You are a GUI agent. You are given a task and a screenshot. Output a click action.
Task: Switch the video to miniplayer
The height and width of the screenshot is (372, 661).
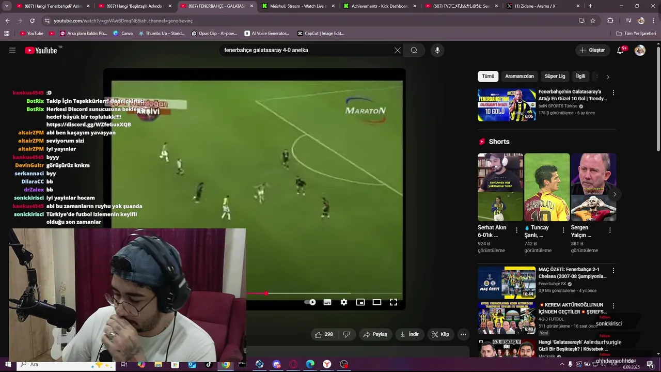click(x=360, y=302)
